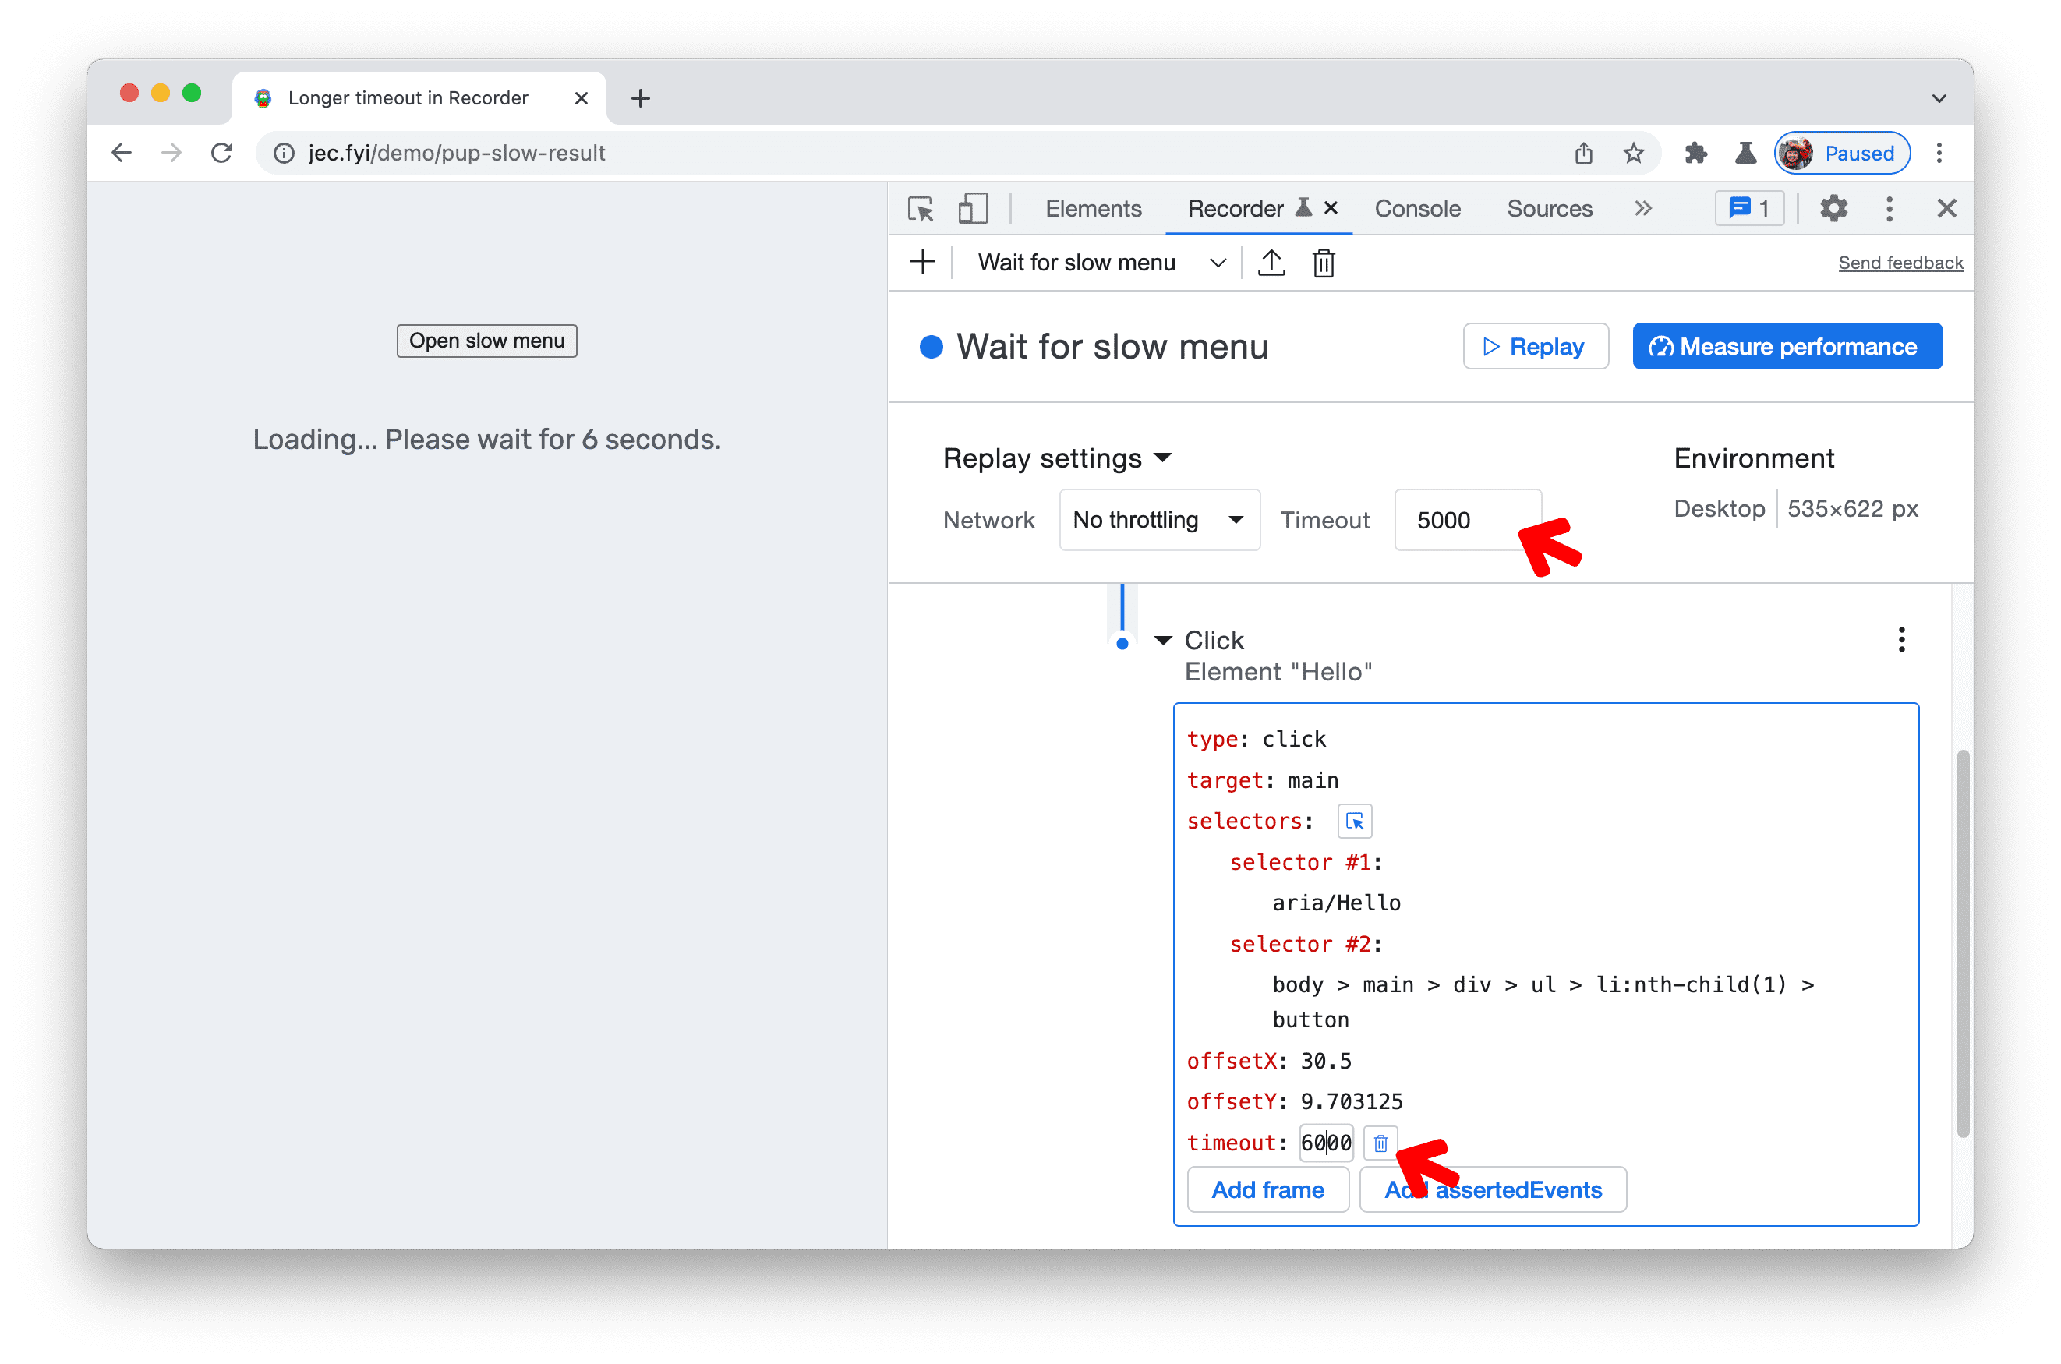Click the Replay button

tap(1532, 347)
